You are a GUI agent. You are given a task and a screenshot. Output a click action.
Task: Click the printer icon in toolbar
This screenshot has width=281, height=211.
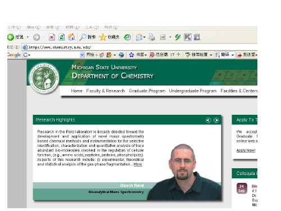pyautogui.click(x=152, y=37)
